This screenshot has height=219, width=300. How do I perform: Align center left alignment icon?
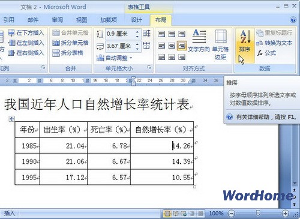[x=161, y=46]
